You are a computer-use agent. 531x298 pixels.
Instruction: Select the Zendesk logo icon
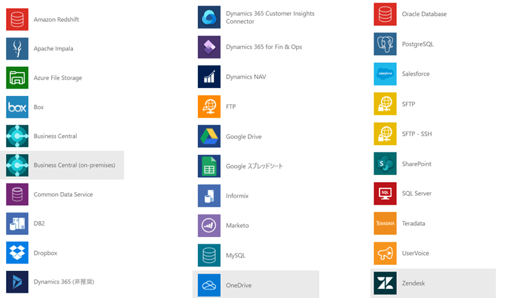coord(385,283)
